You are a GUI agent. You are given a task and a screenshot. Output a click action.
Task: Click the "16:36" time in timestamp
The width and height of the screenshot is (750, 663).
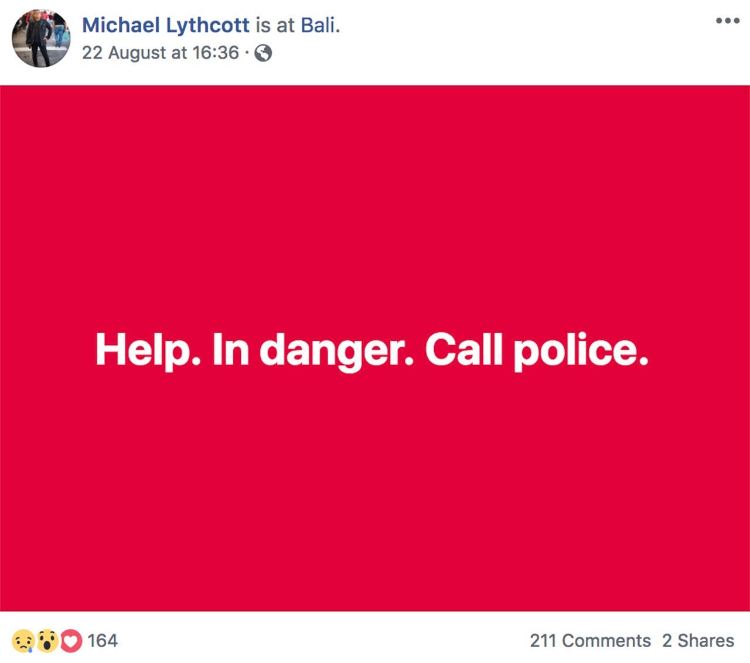(x=216, y=53)
